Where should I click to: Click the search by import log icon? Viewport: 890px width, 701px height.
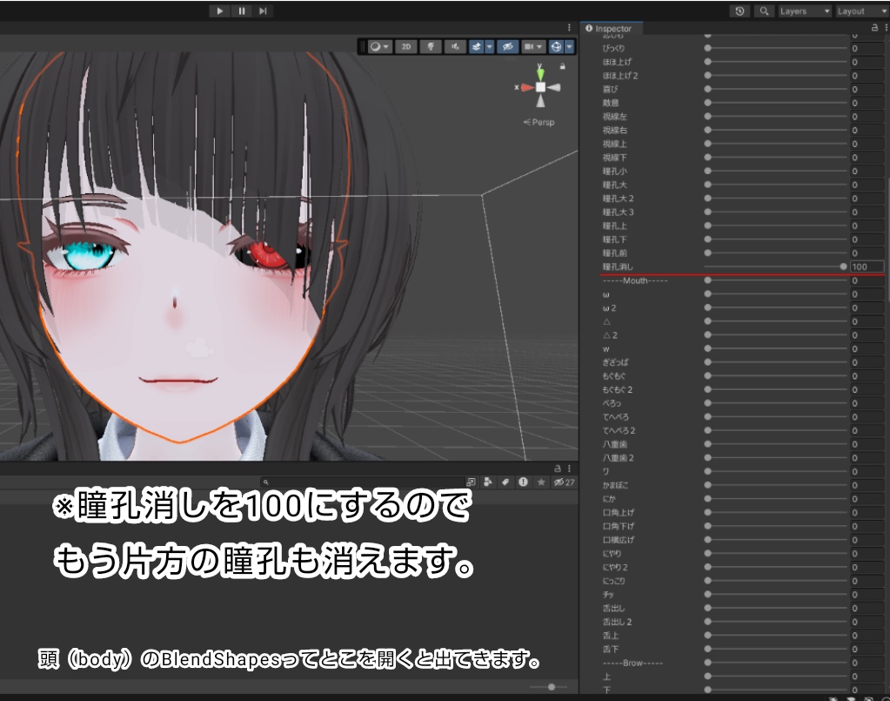523,482
